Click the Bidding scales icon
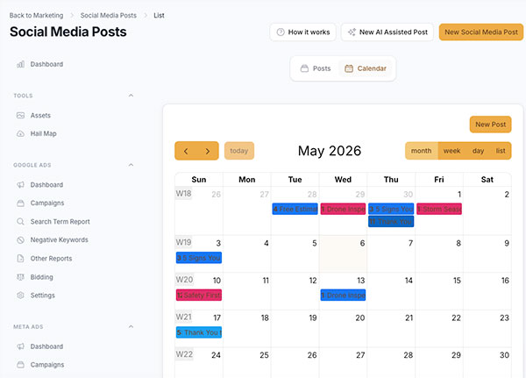The image size is (526, 378). tap(20, 277)
